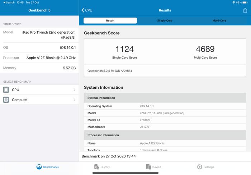The image size is (251, 175).
Task: Tap the sidebar Memory 5.57 GB row
Action: 39,68
